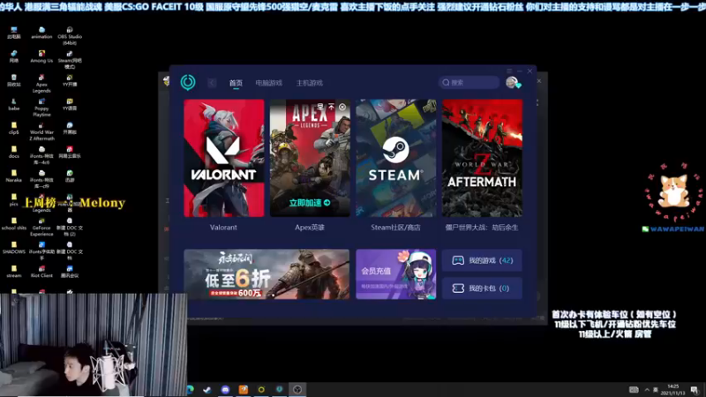Screen dimensions: 706x397
Task: Select the school shits folder
Action: click(x=13, y=224)
